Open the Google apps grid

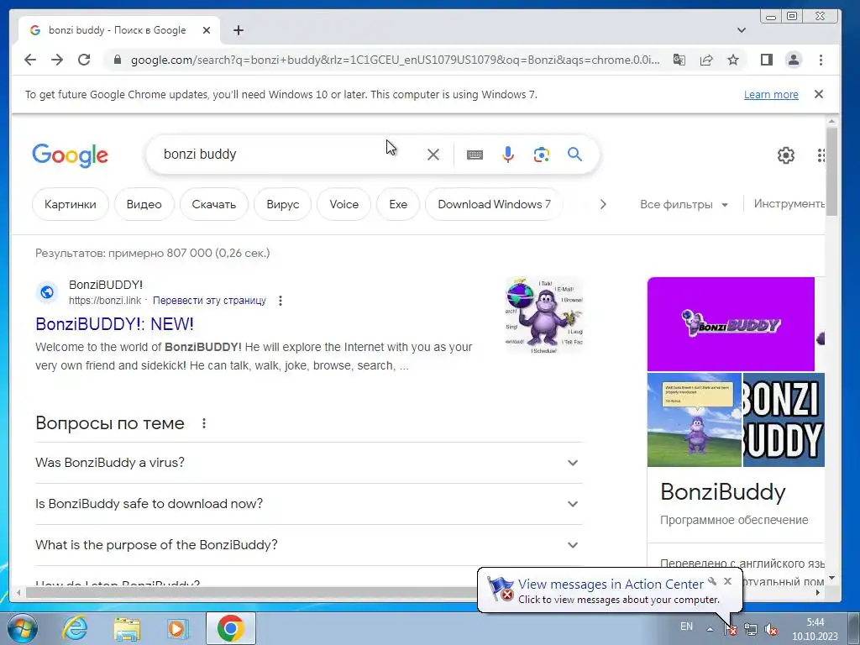click(x=821, y=155)
